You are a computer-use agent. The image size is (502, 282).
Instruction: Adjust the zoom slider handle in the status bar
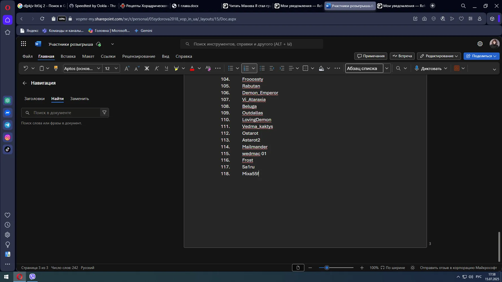click(x=327, y=268)
